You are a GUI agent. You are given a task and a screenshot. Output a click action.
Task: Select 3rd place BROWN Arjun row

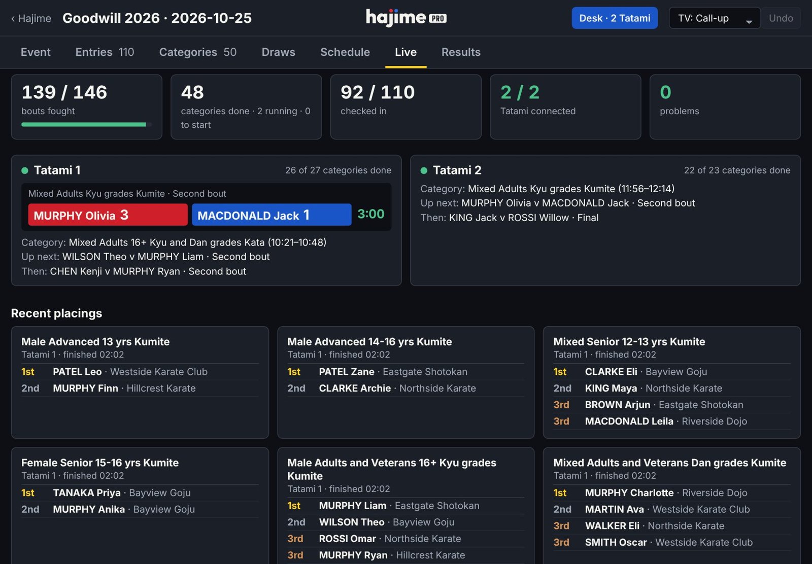tap(672, 405)
